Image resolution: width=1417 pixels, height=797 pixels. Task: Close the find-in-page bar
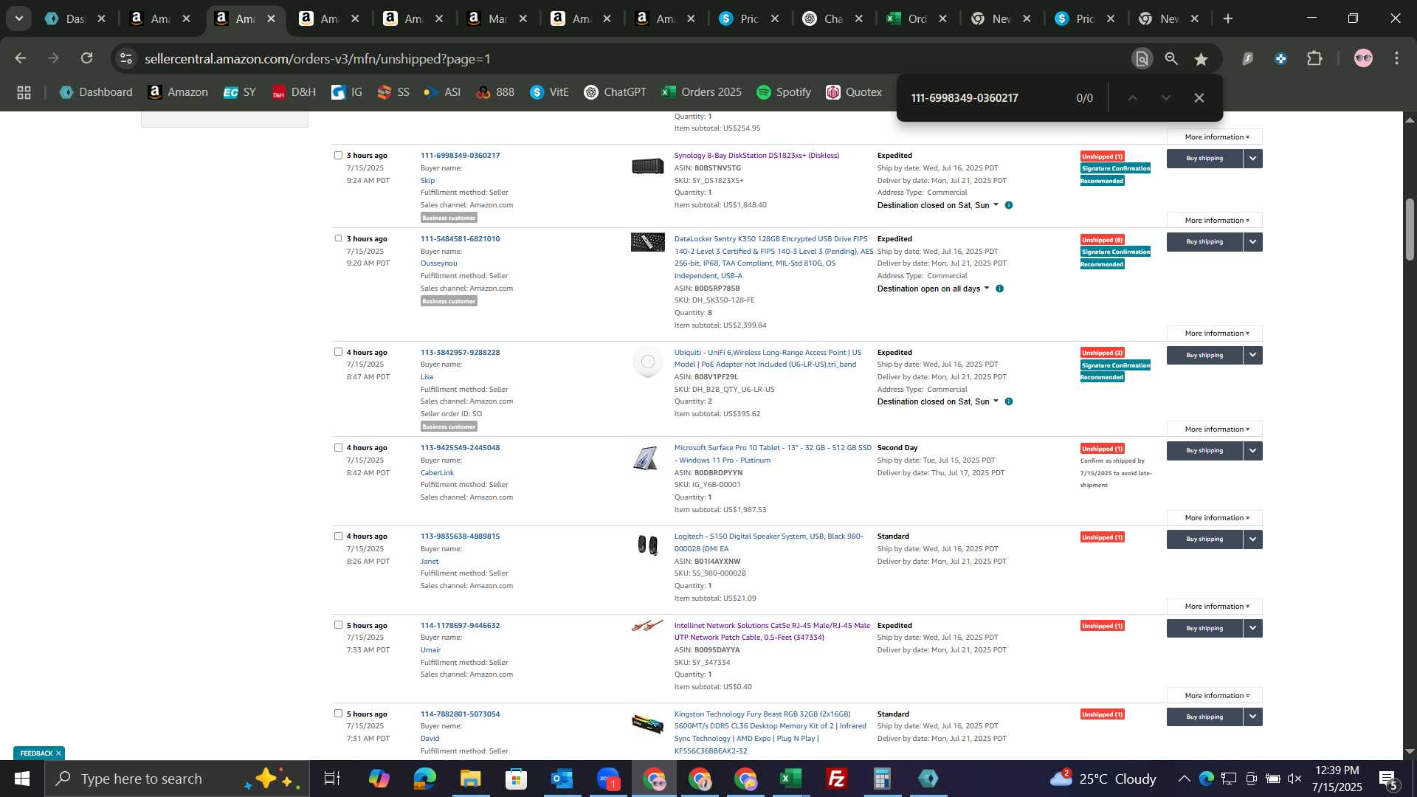1199,97
